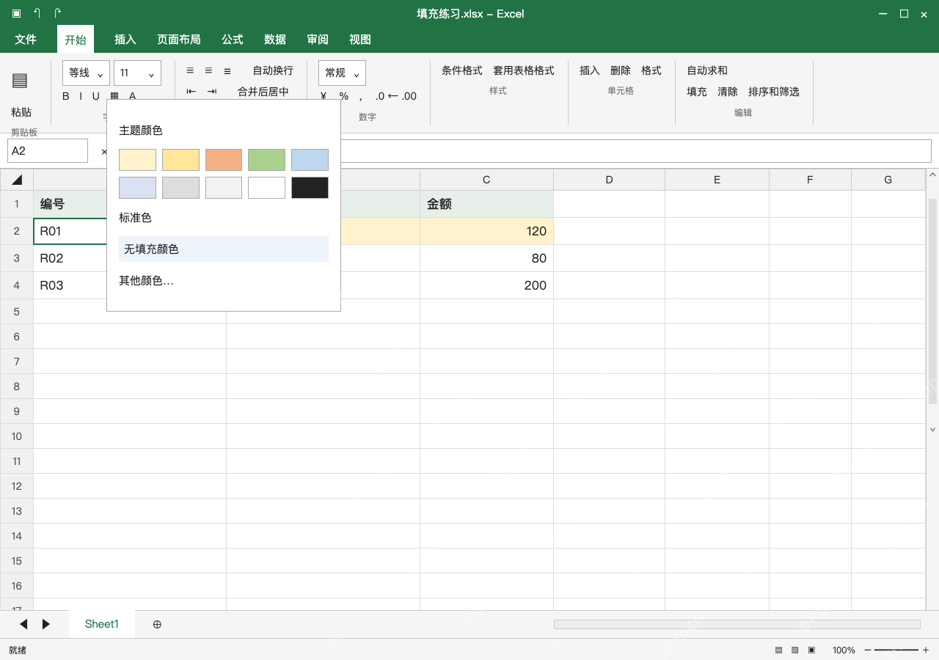Toggle Underline formatting
The width and height of the screenshot is (939, 660).
[x=95, y=96]
